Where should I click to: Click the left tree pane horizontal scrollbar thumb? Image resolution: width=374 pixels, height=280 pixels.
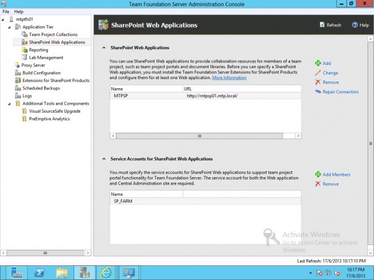[45, 252]
